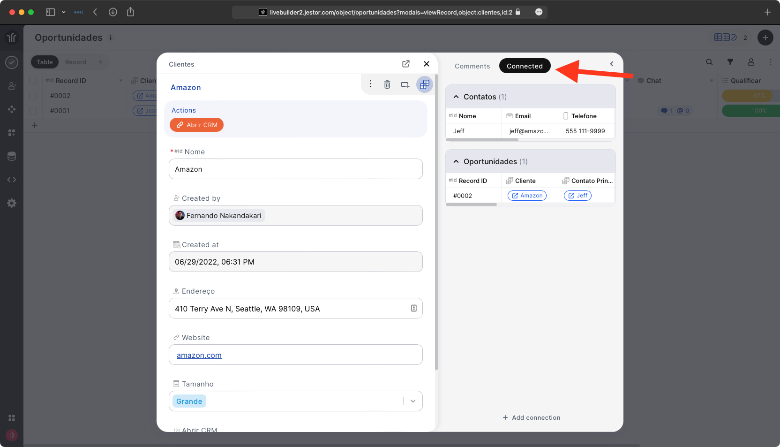
Task: Delete the Amazon record with trash icon
Action: 387,84
